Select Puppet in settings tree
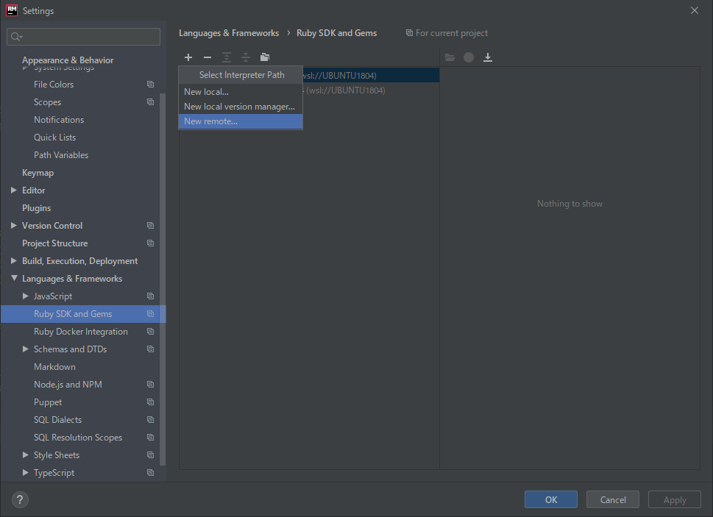The width and height of the screenshot is (713, 517). pyautogui.click(x=48, y=402)
